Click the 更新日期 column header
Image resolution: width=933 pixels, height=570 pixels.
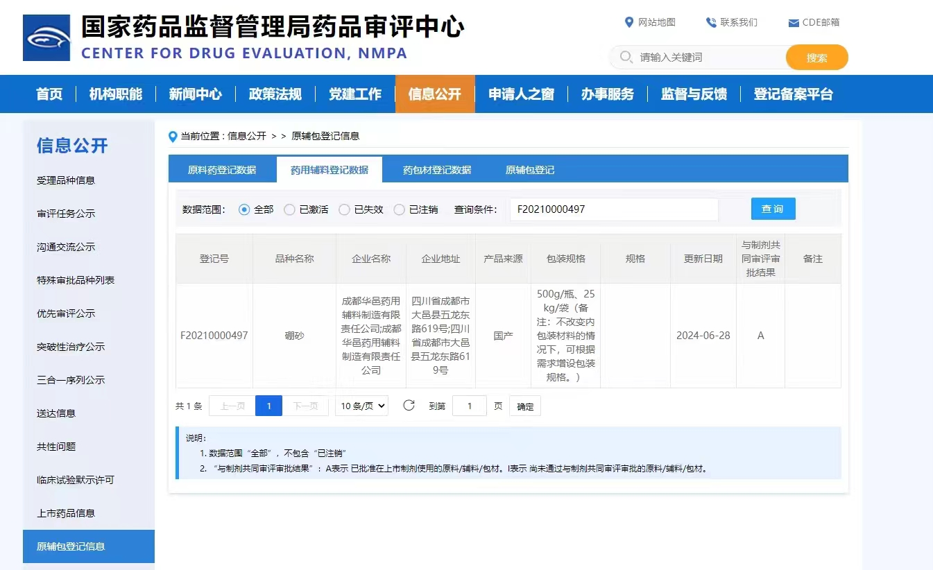pos(703,259)
